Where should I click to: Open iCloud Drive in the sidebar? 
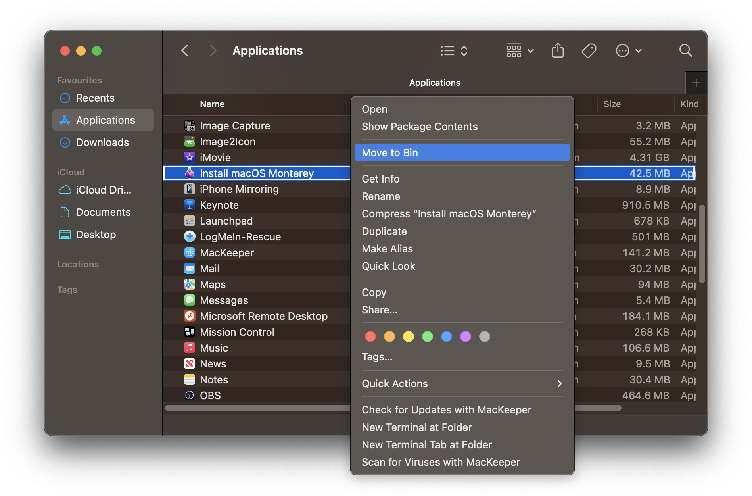(103, 190)
